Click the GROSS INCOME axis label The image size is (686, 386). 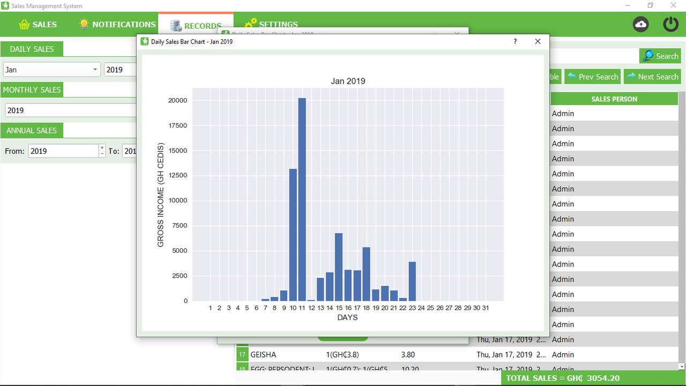click(160, 195)
